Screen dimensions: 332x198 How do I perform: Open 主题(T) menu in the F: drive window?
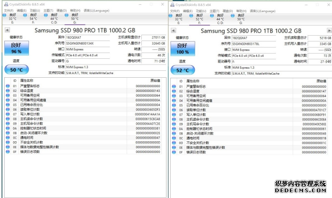214,11
